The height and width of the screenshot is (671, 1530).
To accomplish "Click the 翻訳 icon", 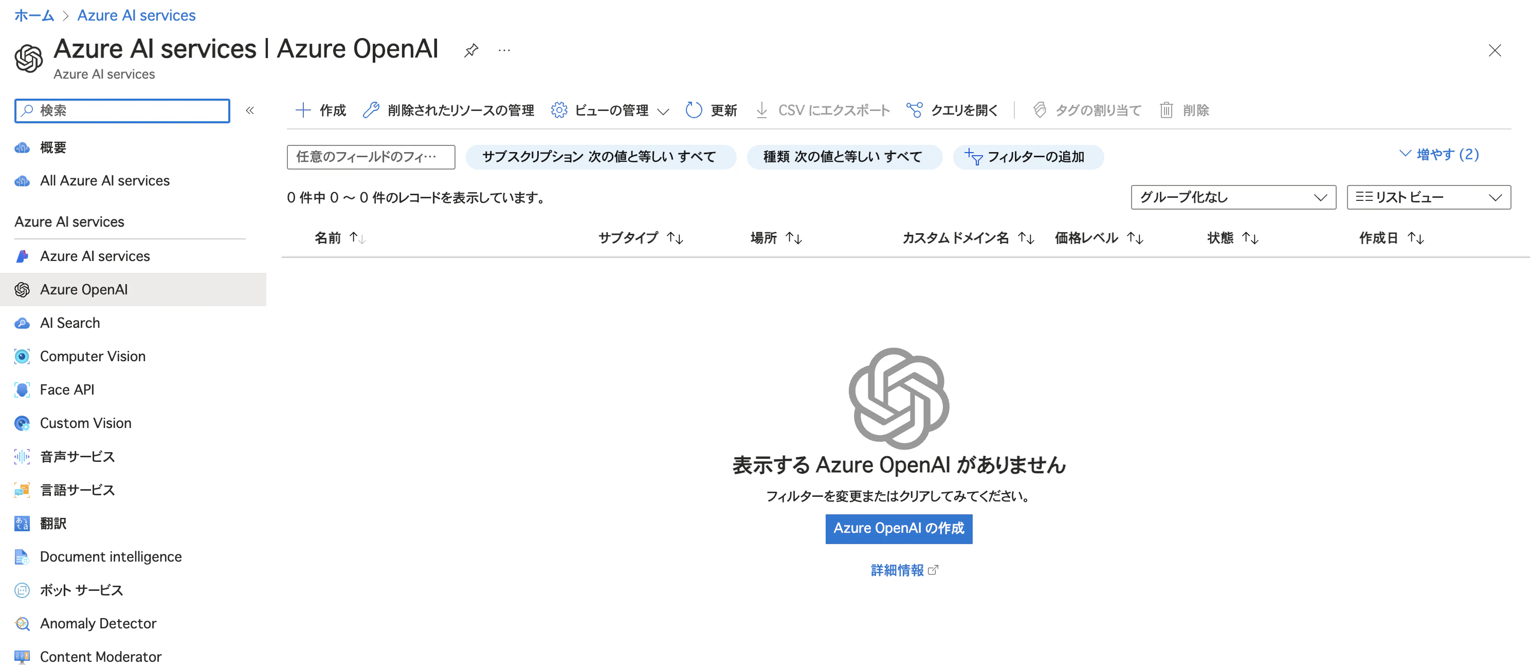I will 22,523.
